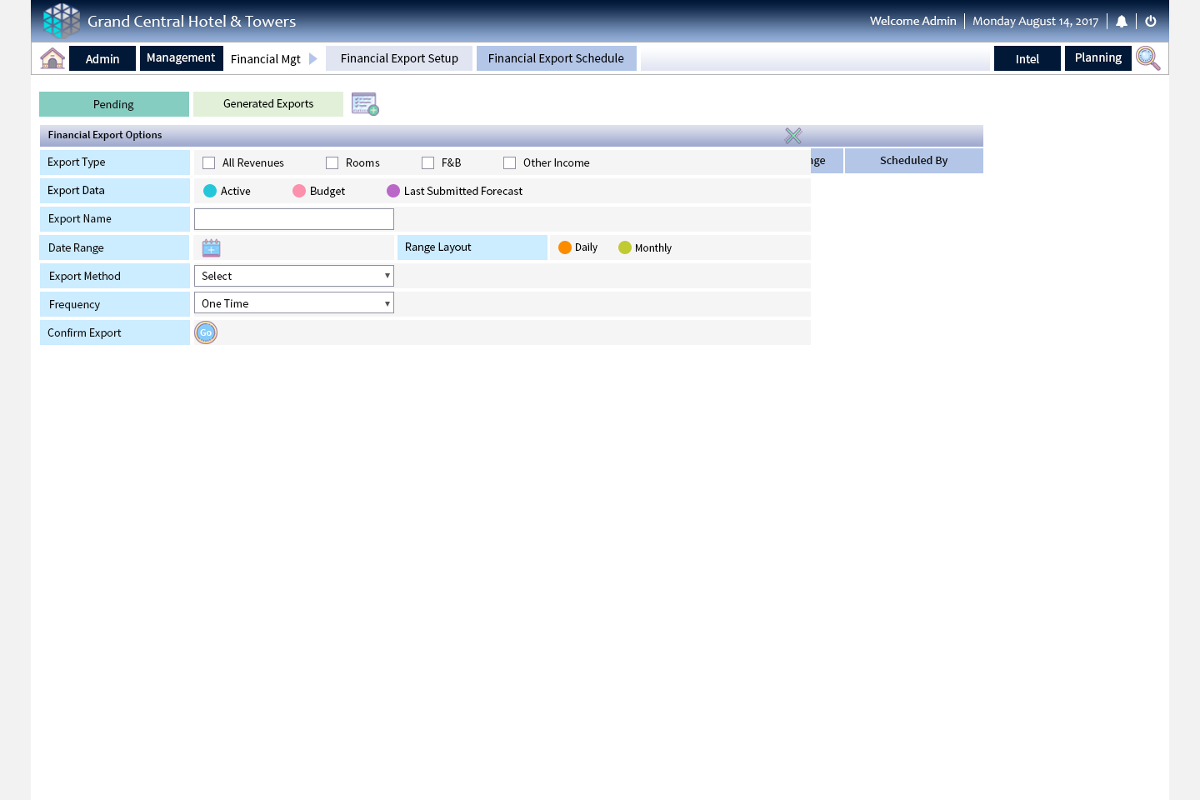Expand the Frequency dropdown
The image size is (1200, 800).
293,303
